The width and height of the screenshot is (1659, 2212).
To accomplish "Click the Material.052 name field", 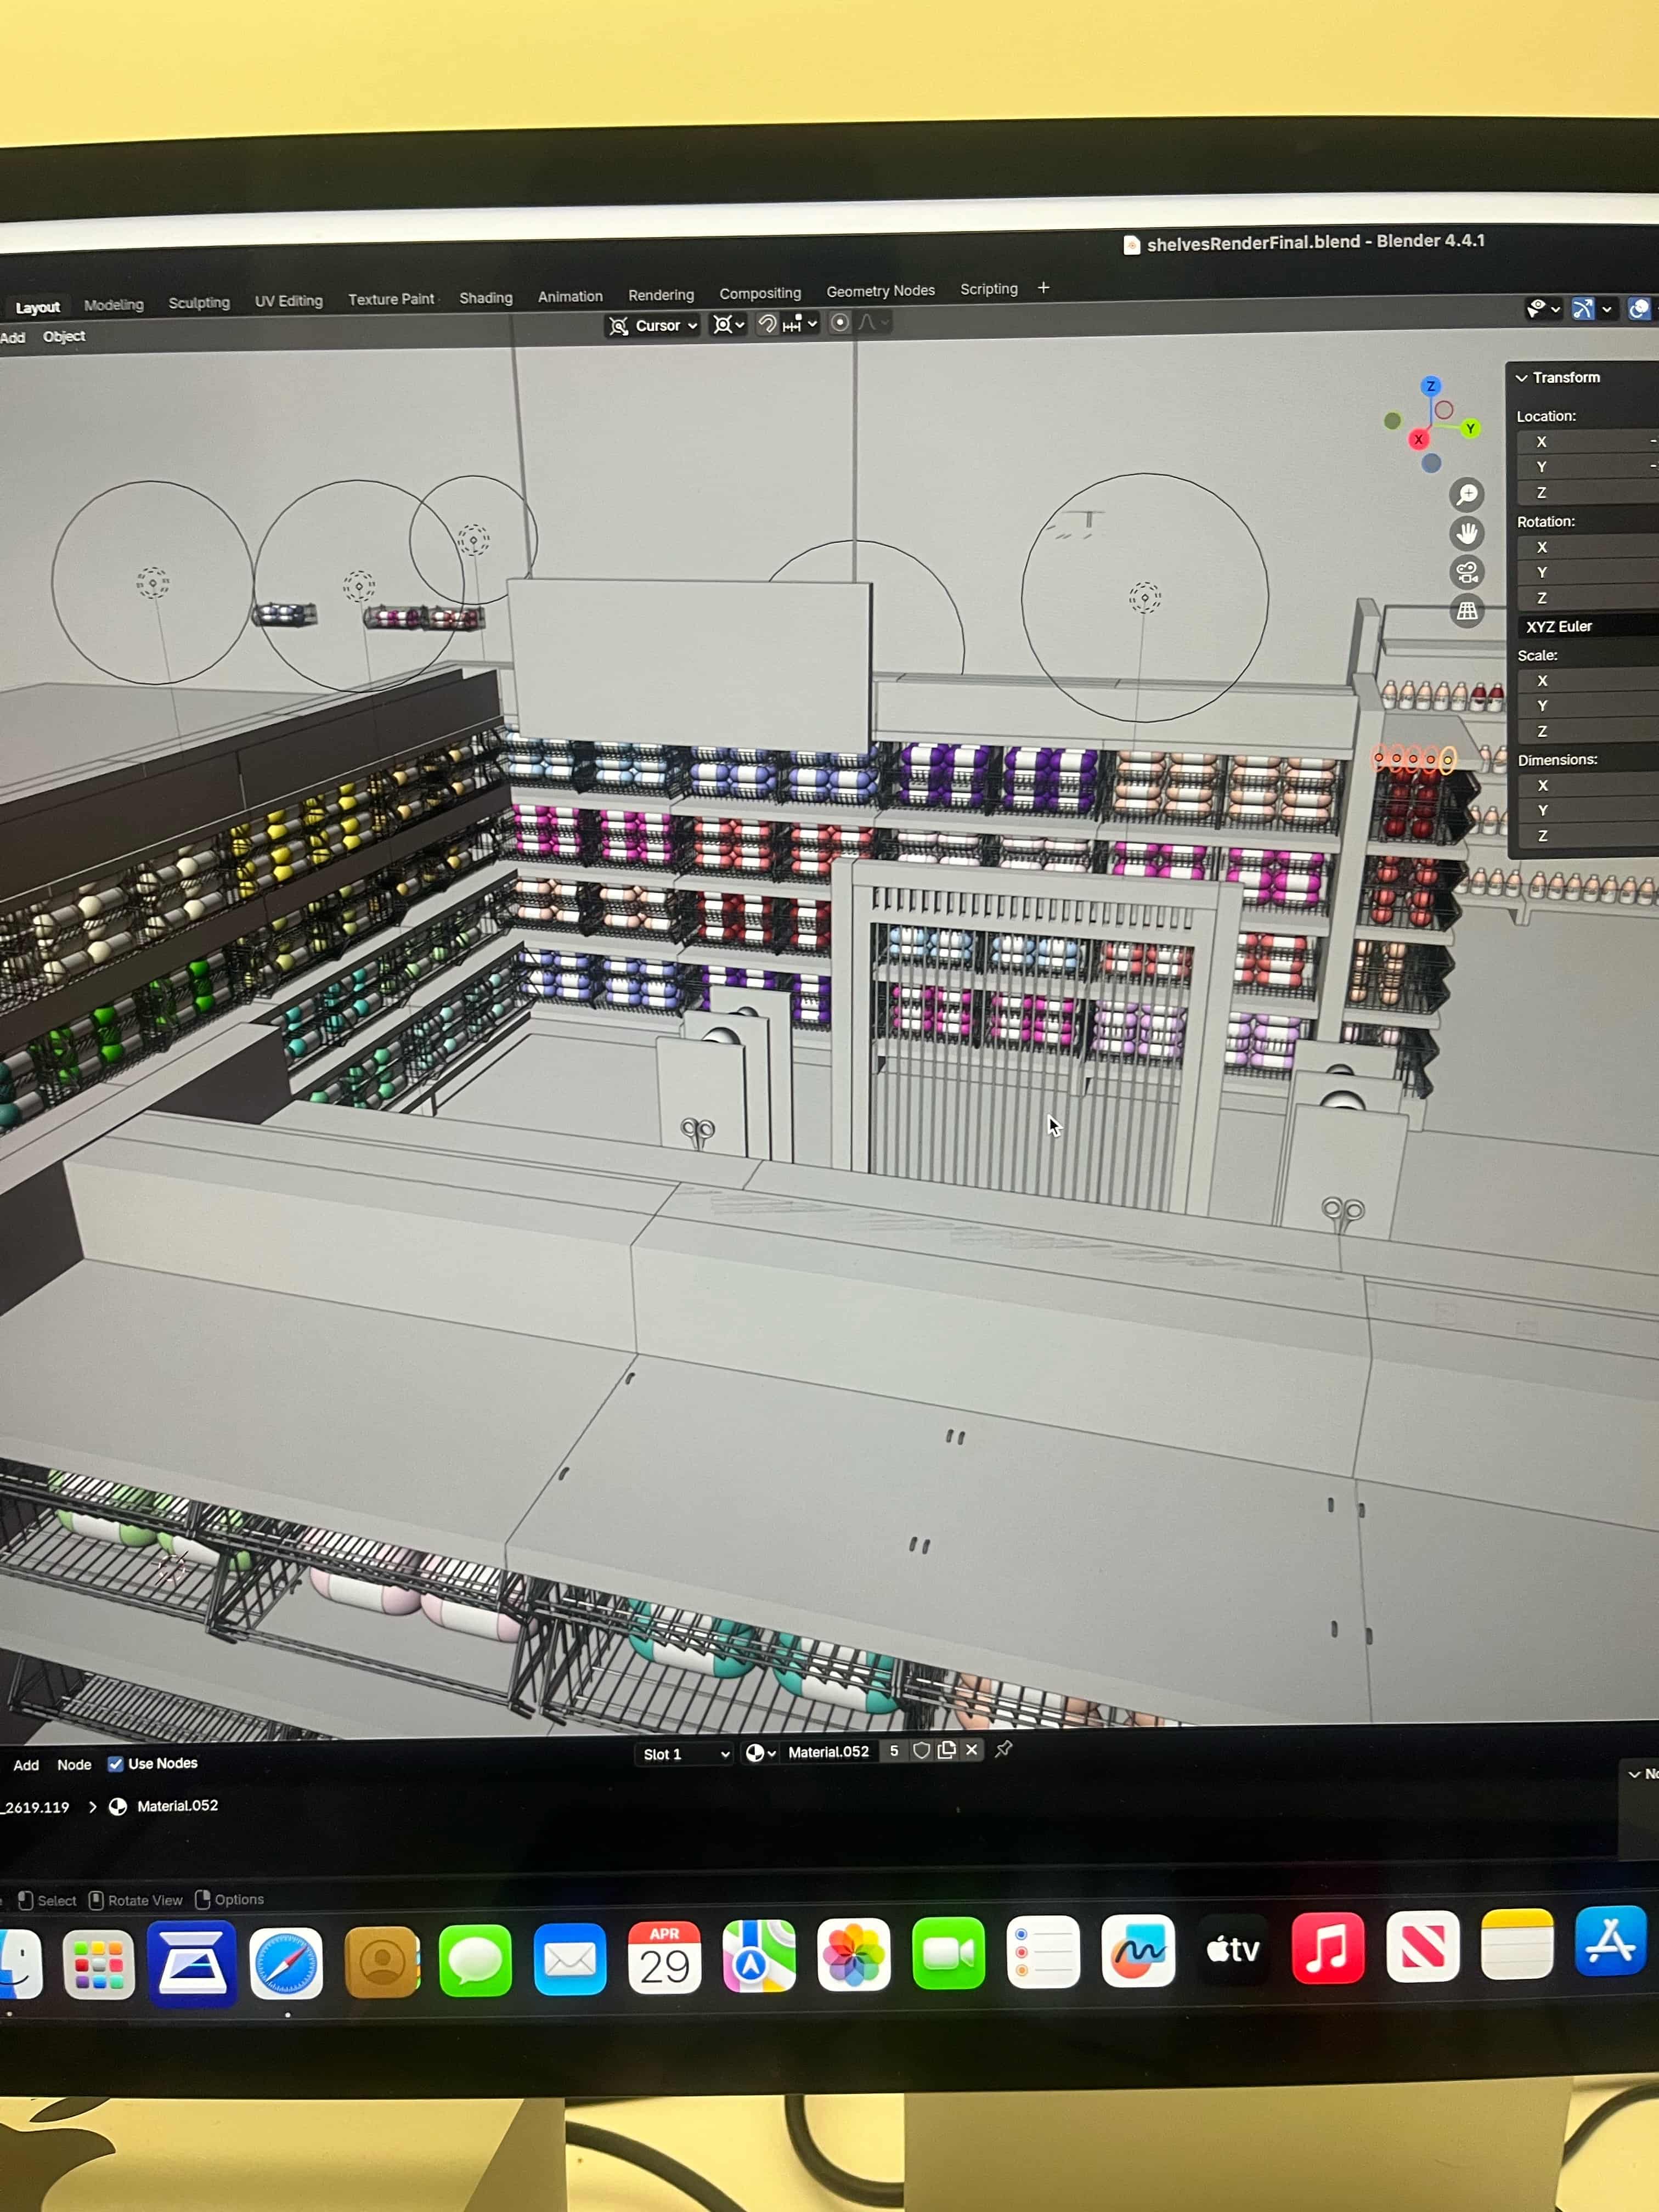I will (x=828, y=1752).
